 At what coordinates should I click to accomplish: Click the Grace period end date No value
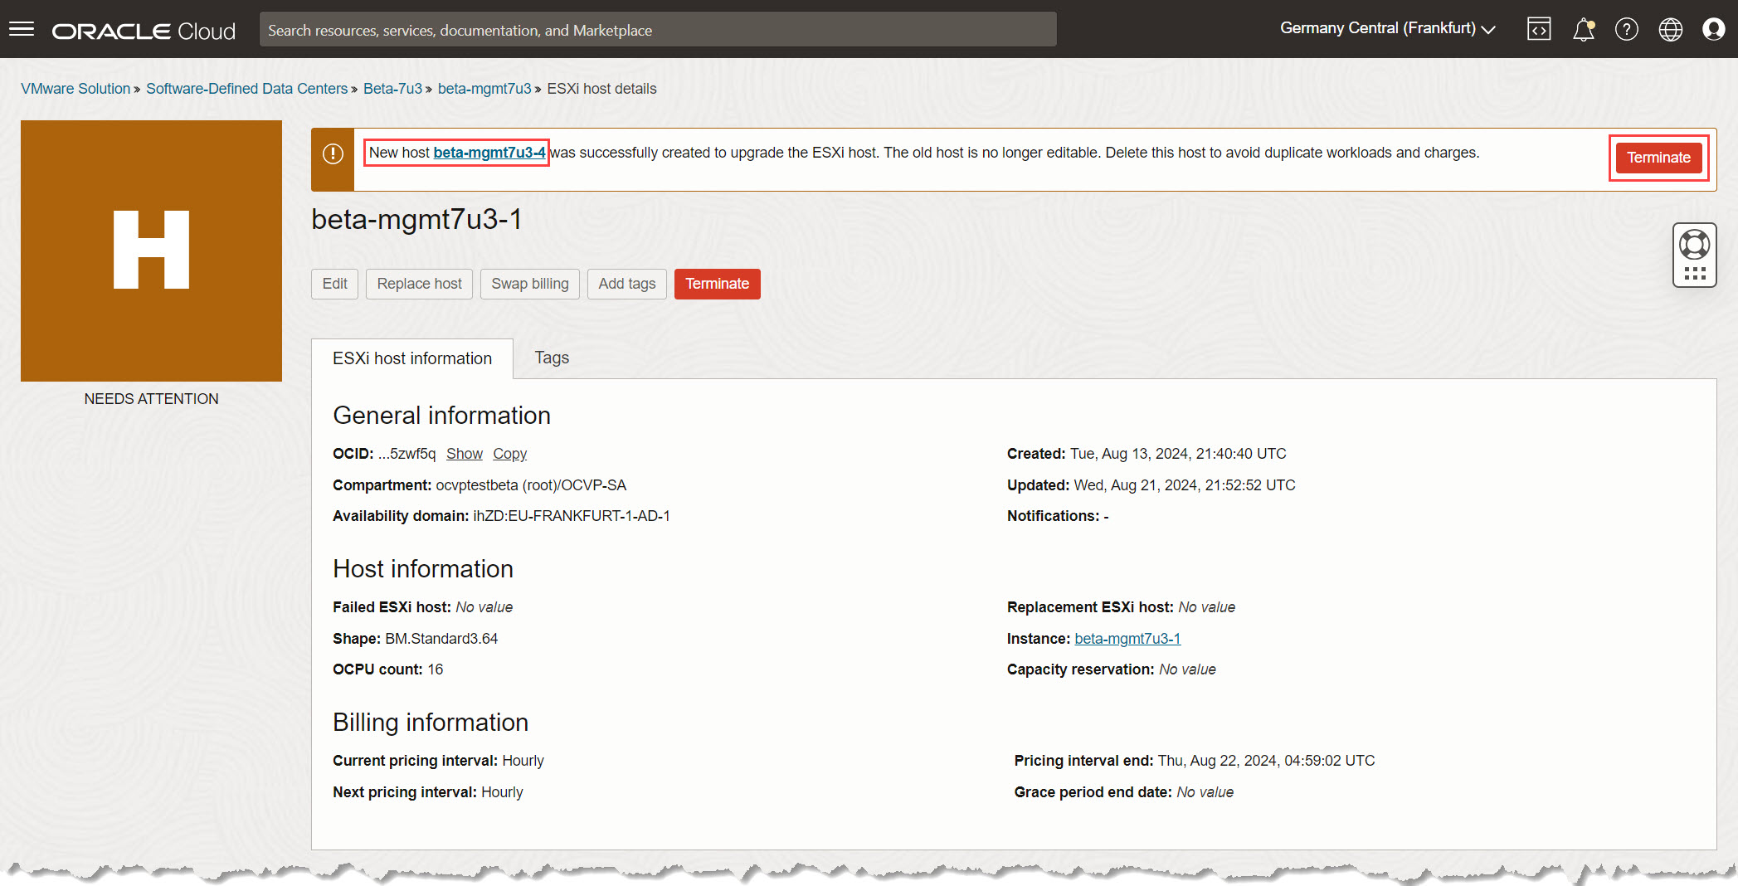[1205, 792]
